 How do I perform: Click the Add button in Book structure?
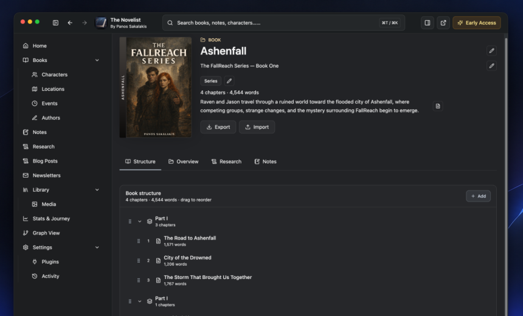[x=479, y=197]
